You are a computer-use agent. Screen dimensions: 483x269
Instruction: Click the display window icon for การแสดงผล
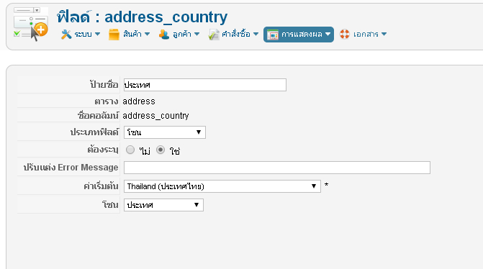tap(273, 35)
